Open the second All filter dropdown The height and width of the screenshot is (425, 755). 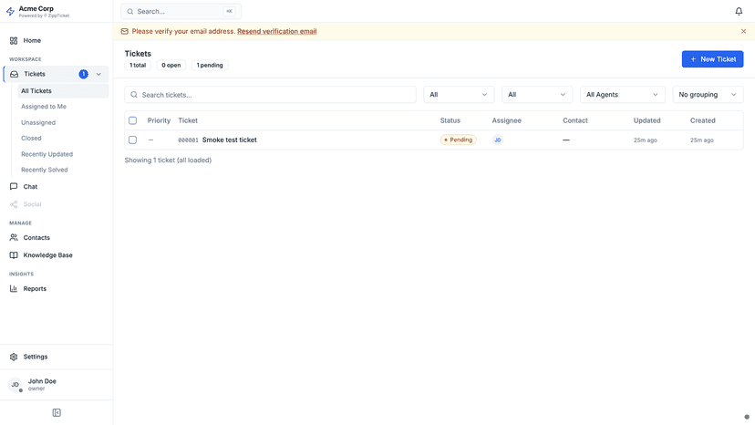point(537,95)
